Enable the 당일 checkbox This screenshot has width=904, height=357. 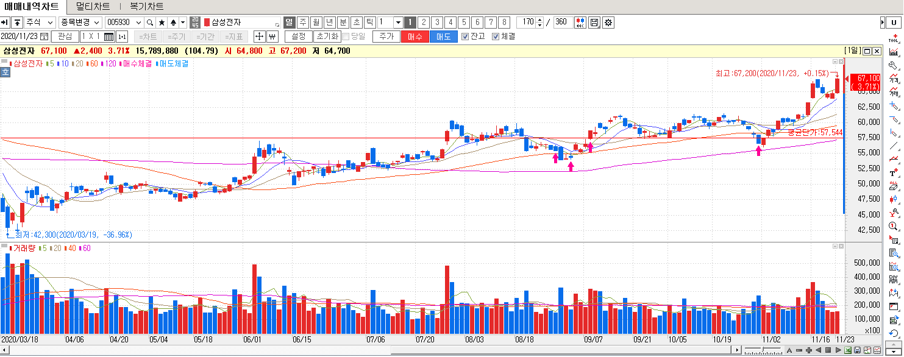(x=346, y=37)
